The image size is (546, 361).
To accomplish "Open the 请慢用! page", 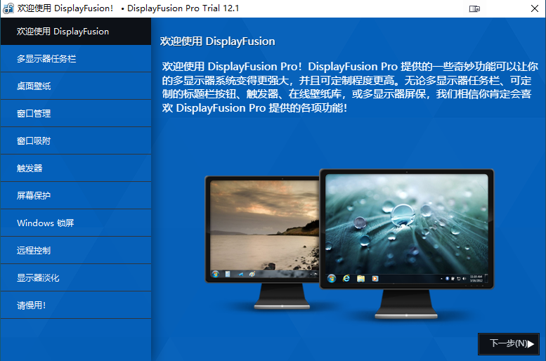I will tap(76, 306).
